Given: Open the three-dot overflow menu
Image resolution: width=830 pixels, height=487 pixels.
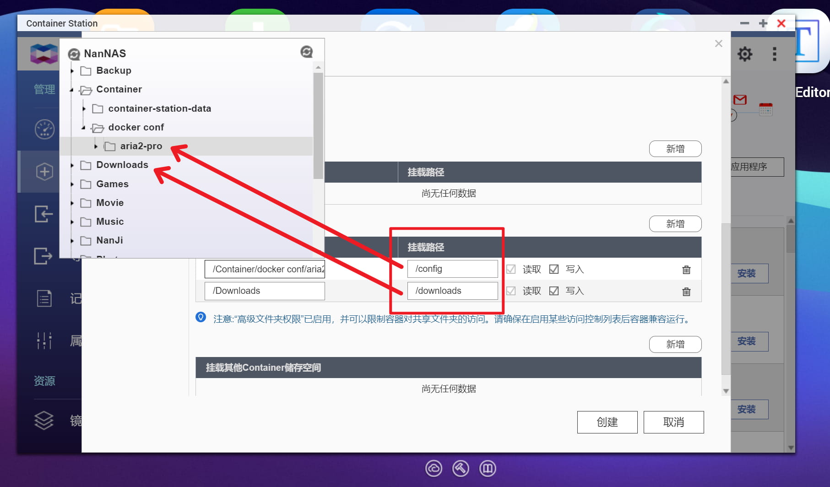Looking at the screenshot, I should [774, 54].
